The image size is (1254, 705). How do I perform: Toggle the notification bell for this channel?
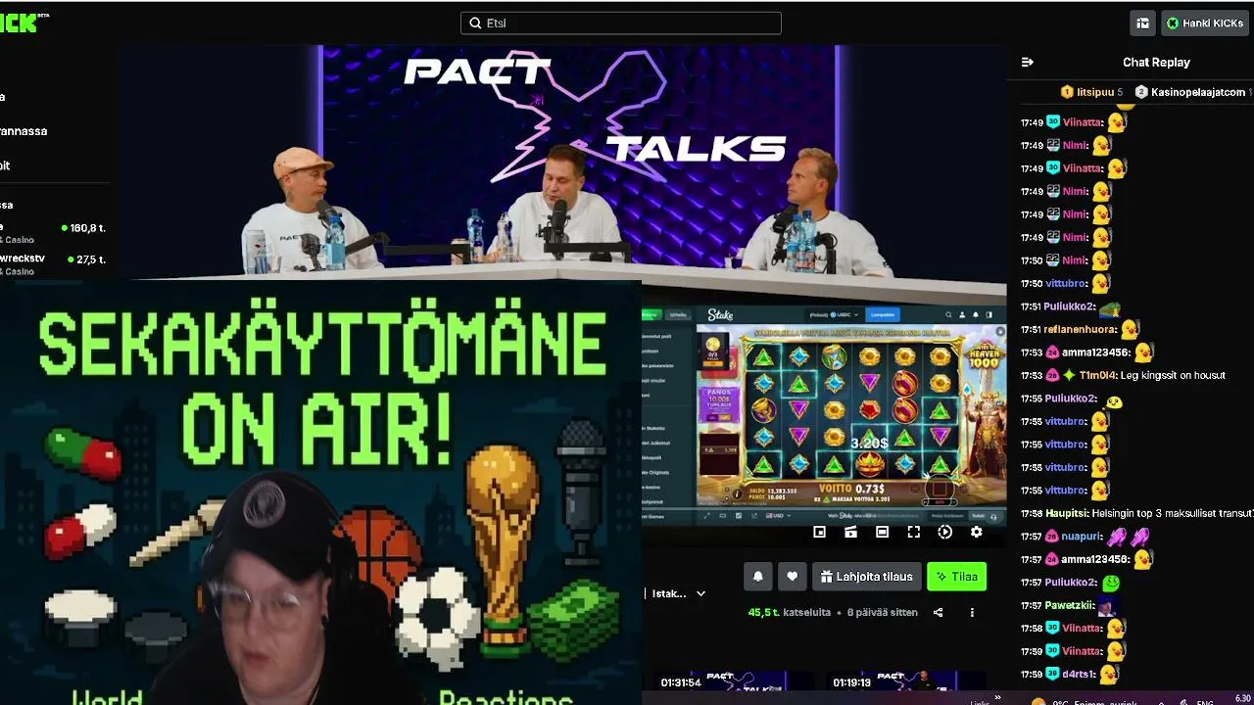tap(757, 577)
